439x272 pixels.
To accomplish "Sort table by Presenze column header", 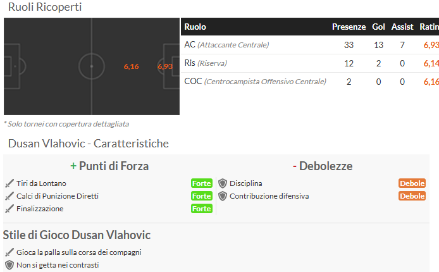I will (x=349, y=27).
